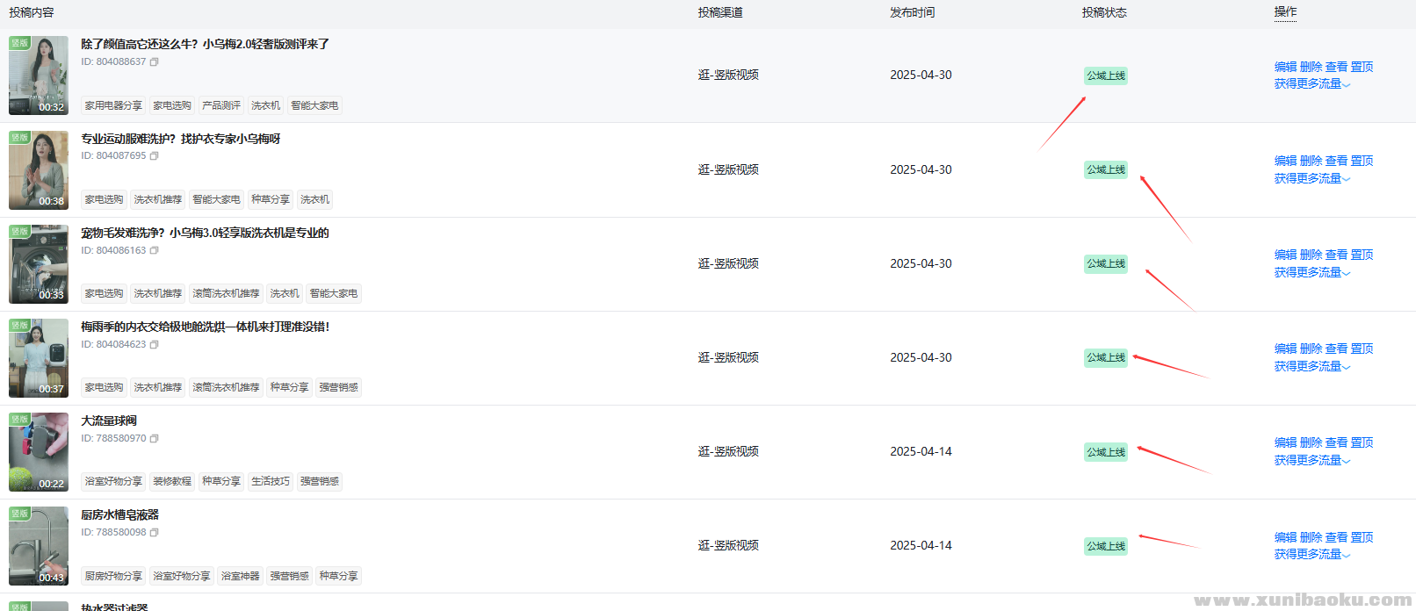Click copy icon beside ID 804086163
This screenshot has height=611, width=1416.
(x=155, y=251)
